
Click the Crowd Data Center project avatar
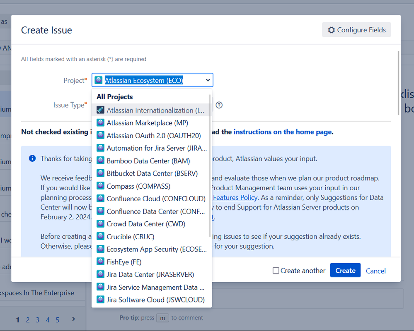(100, 224)
